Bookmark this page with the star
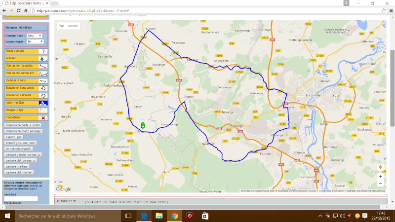The height and width of the screenshot is (222, 395). pos(384,10)
